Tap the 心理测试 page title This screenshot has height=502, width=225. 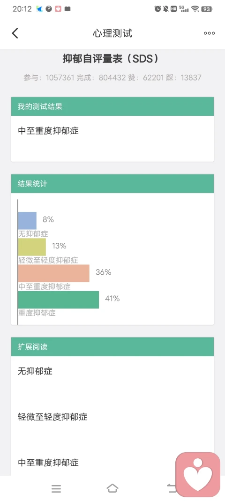pos(112,33)
